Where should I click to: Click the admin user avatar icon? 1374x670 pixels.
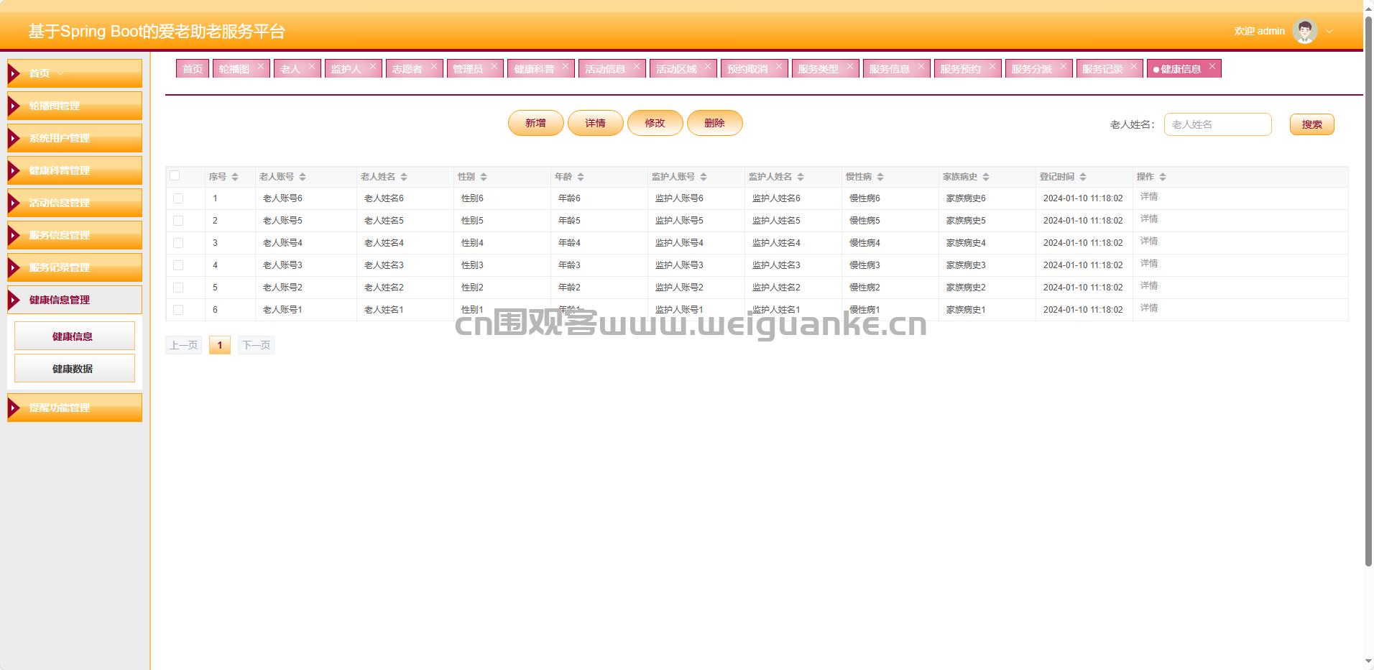click(1304, 31)
